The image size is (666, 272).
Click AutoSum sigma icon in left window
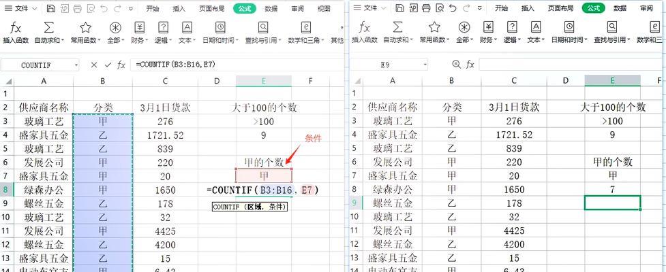(x=49, y=28)
